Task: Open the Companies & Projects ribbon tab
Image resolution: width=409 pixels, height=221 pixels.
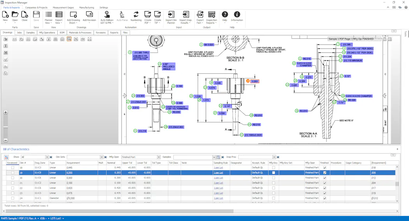Action: [36, 7]
